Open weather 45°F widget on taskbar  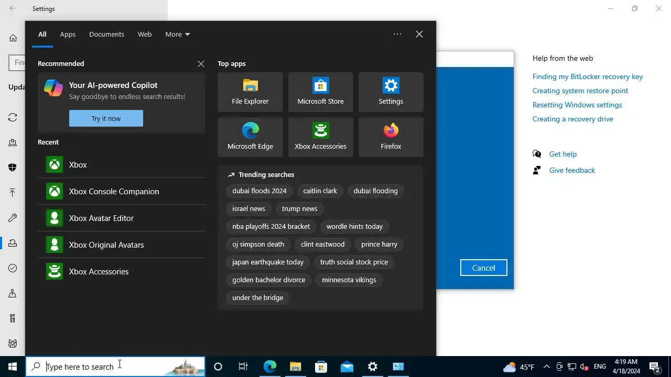pyautogui.click(x=518, y=367)
